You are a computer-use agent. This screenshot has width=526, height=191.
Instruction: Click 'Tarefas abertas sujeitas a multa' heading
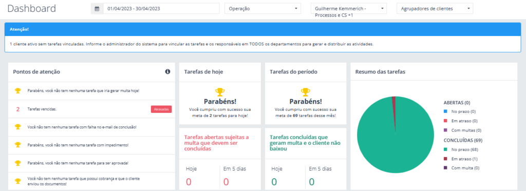(x=217, y=143)
